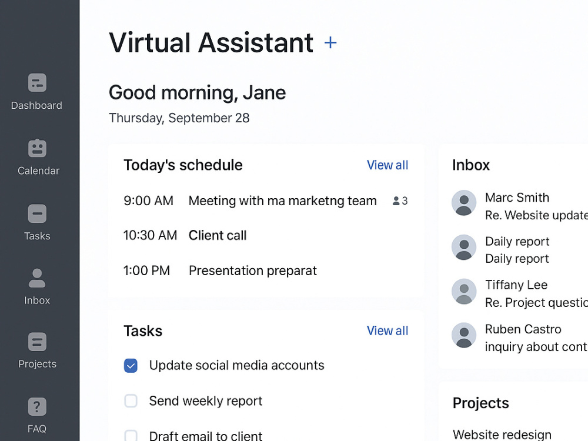Viewport: 588px width, 441px height.
Task: Click the 10:30 AM time label
Action: pyautogui.click(x=150, y=236)
